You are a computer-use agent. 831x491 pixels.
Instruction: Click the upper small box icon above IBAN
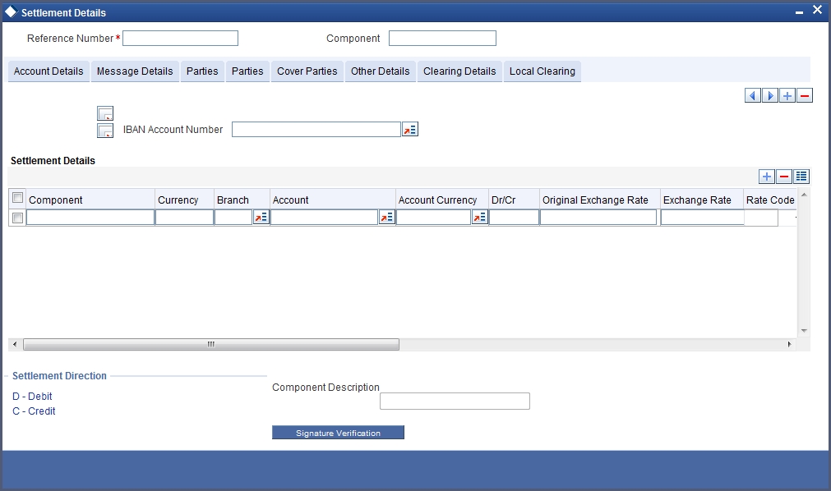coord(105,113)
